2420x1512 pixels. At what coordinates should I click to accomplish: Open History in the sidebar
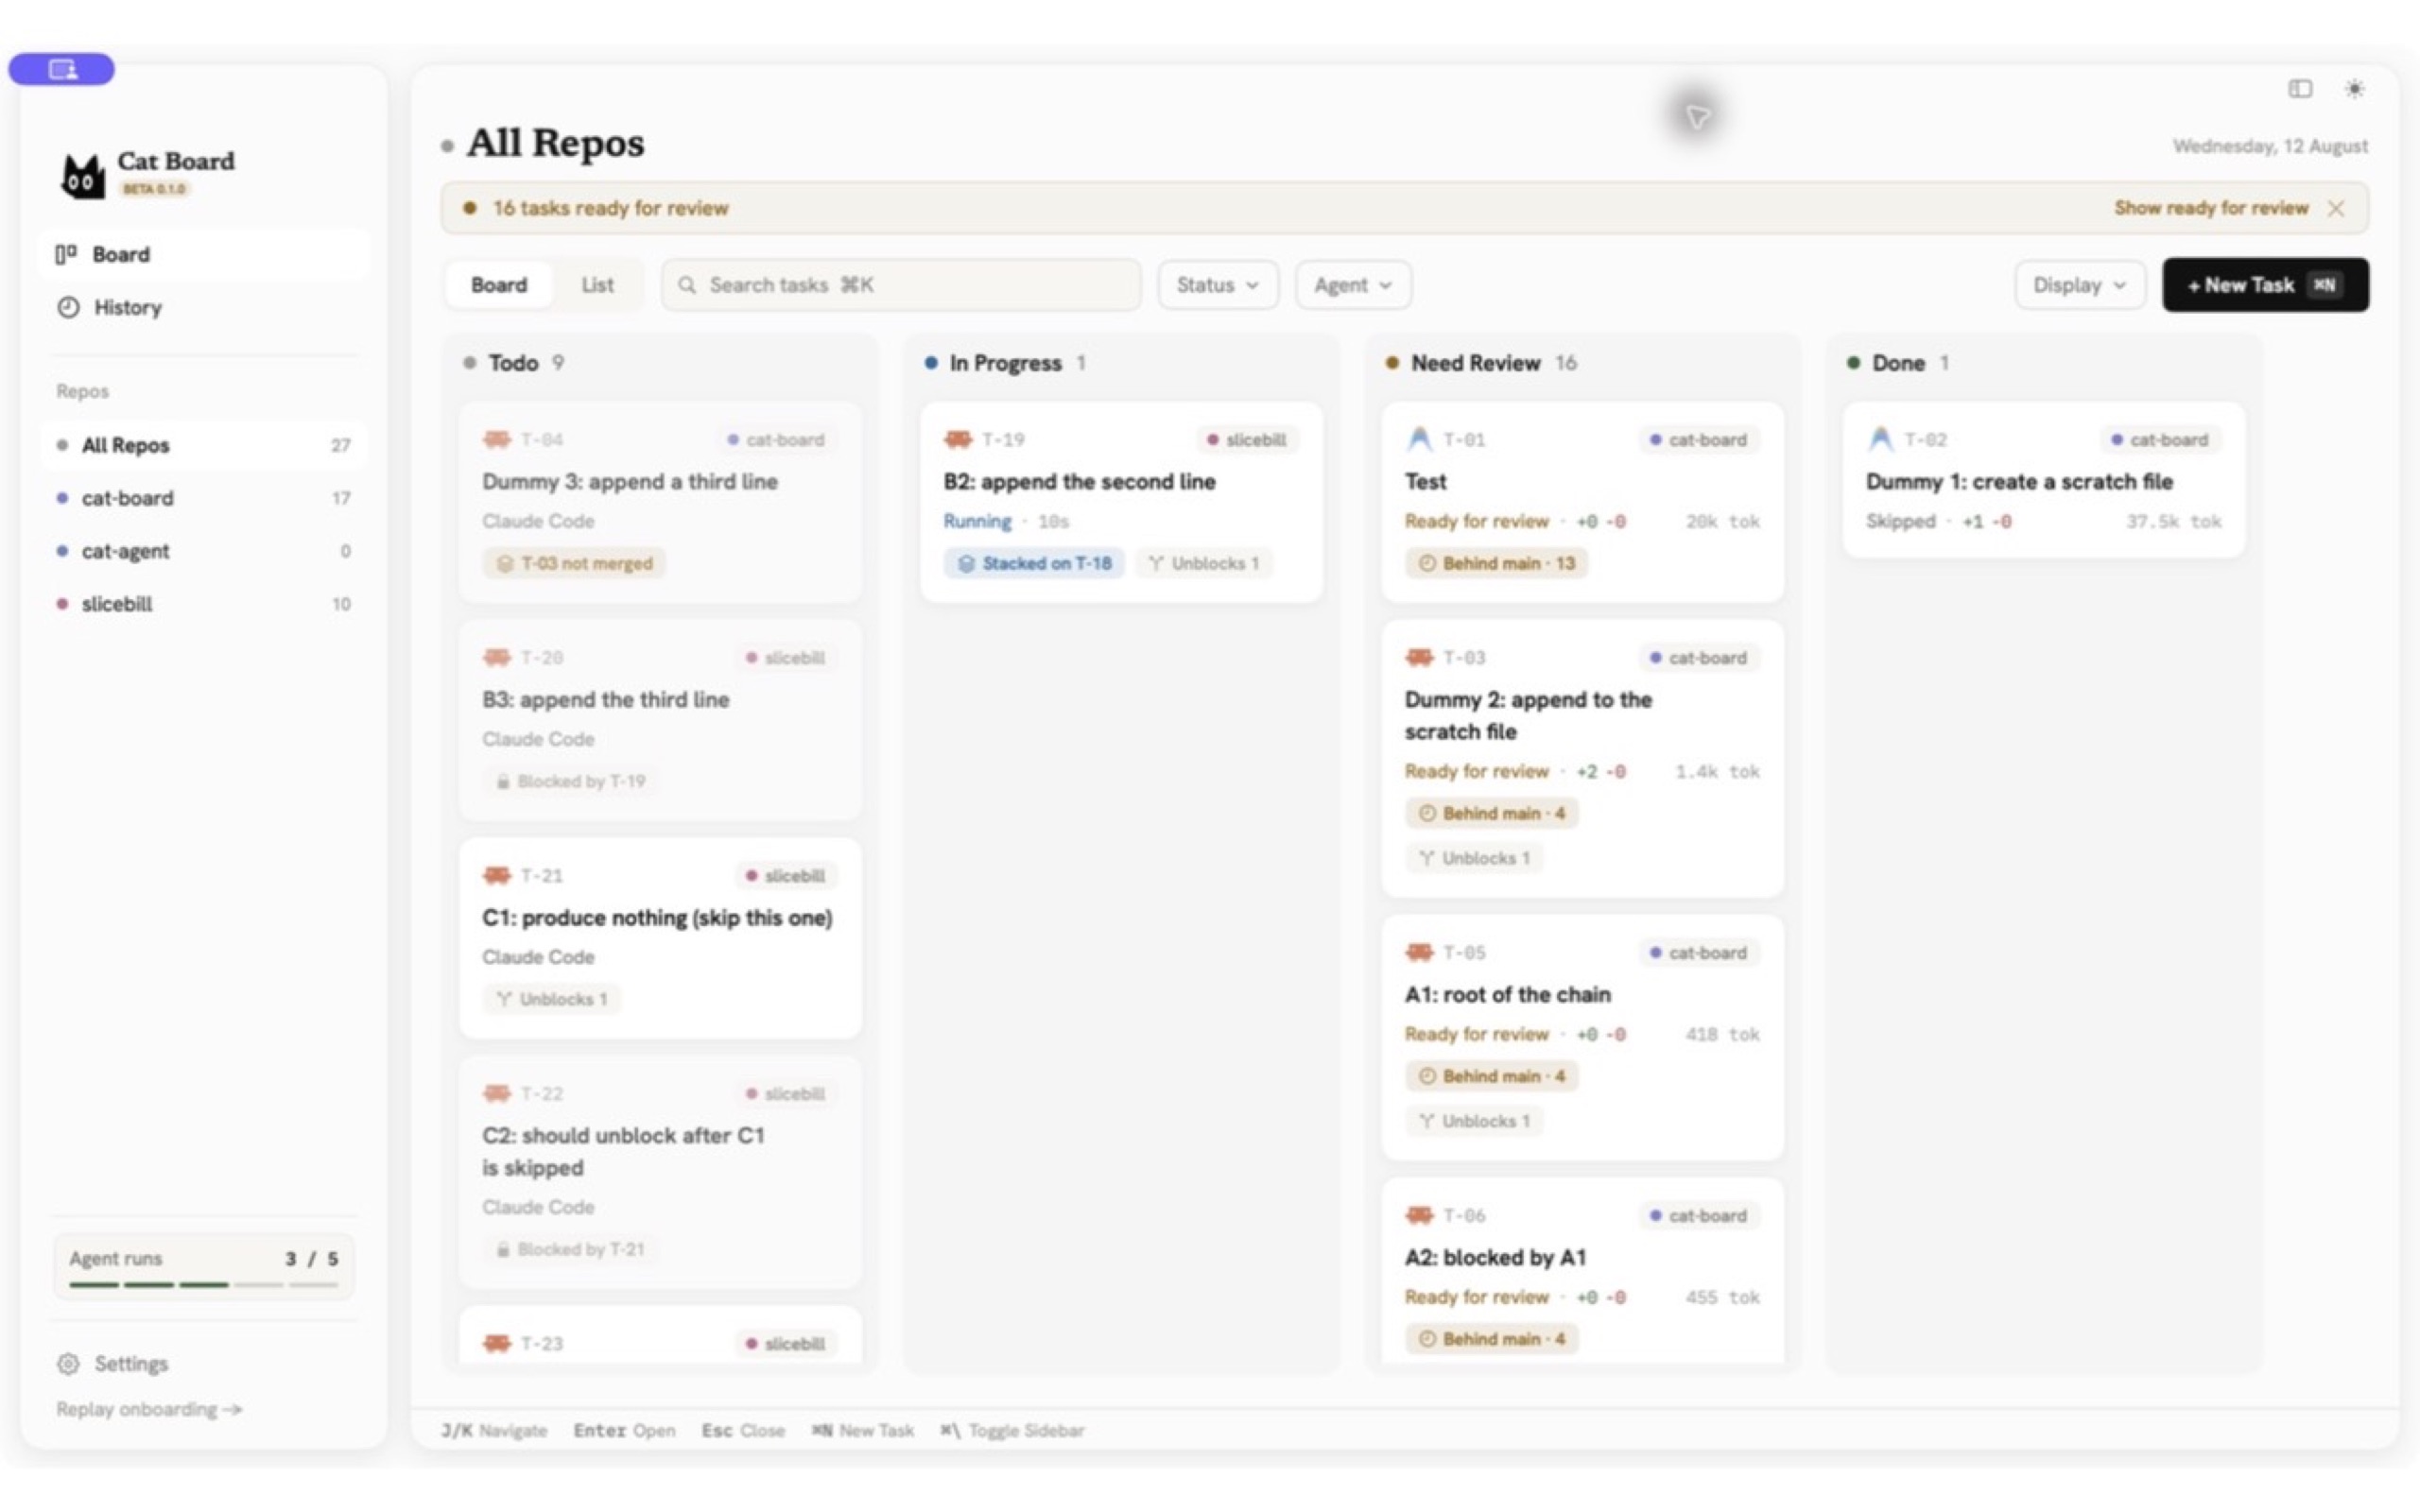204,307
